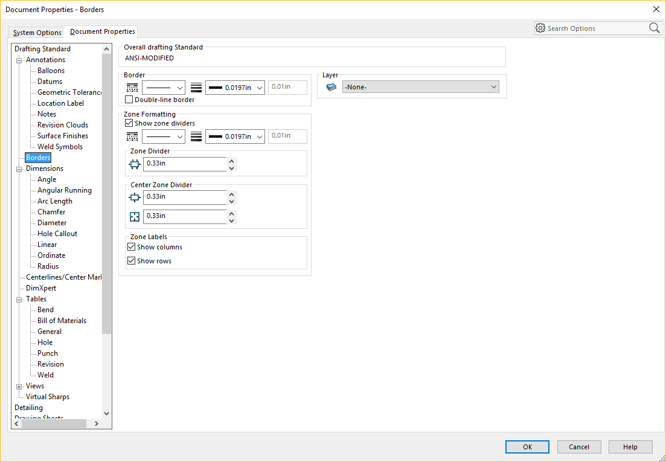Open the Layer dropdown set to -None-

(x=420, y=87)
